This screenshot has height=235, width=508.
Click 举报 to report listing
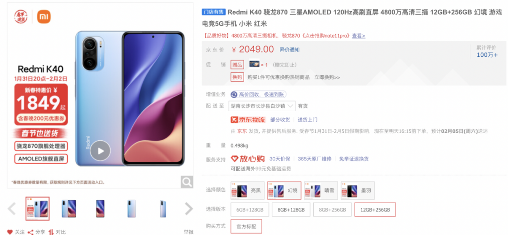[x=189, y=232]
